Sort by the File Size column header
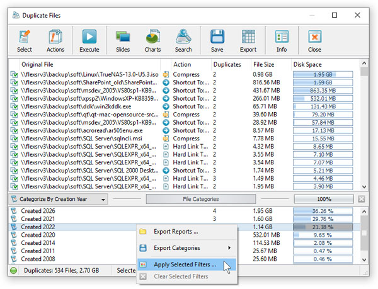The image size is (378, 289). coord(271,65)
